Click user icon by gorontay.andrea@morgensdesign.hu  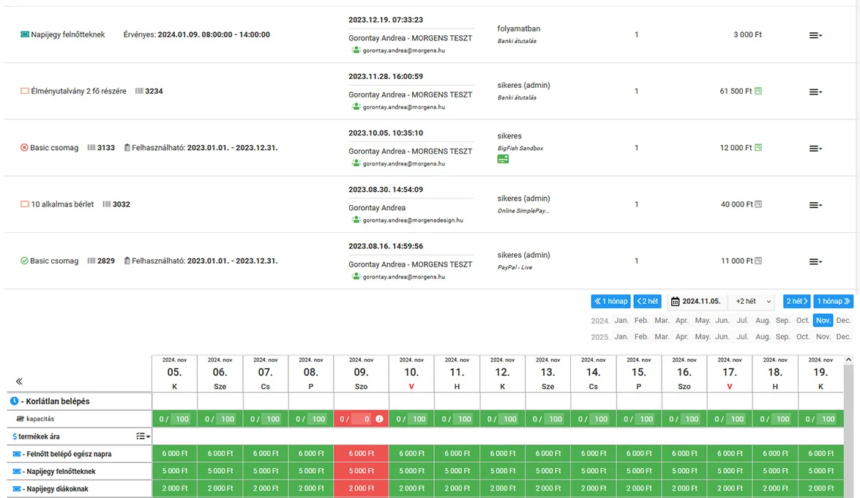356,220
